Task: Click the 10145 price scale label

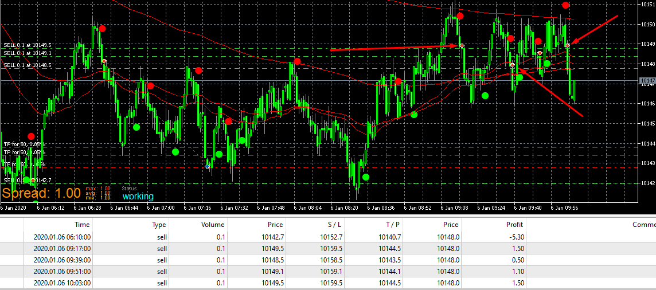Action: tap(648, 123)
